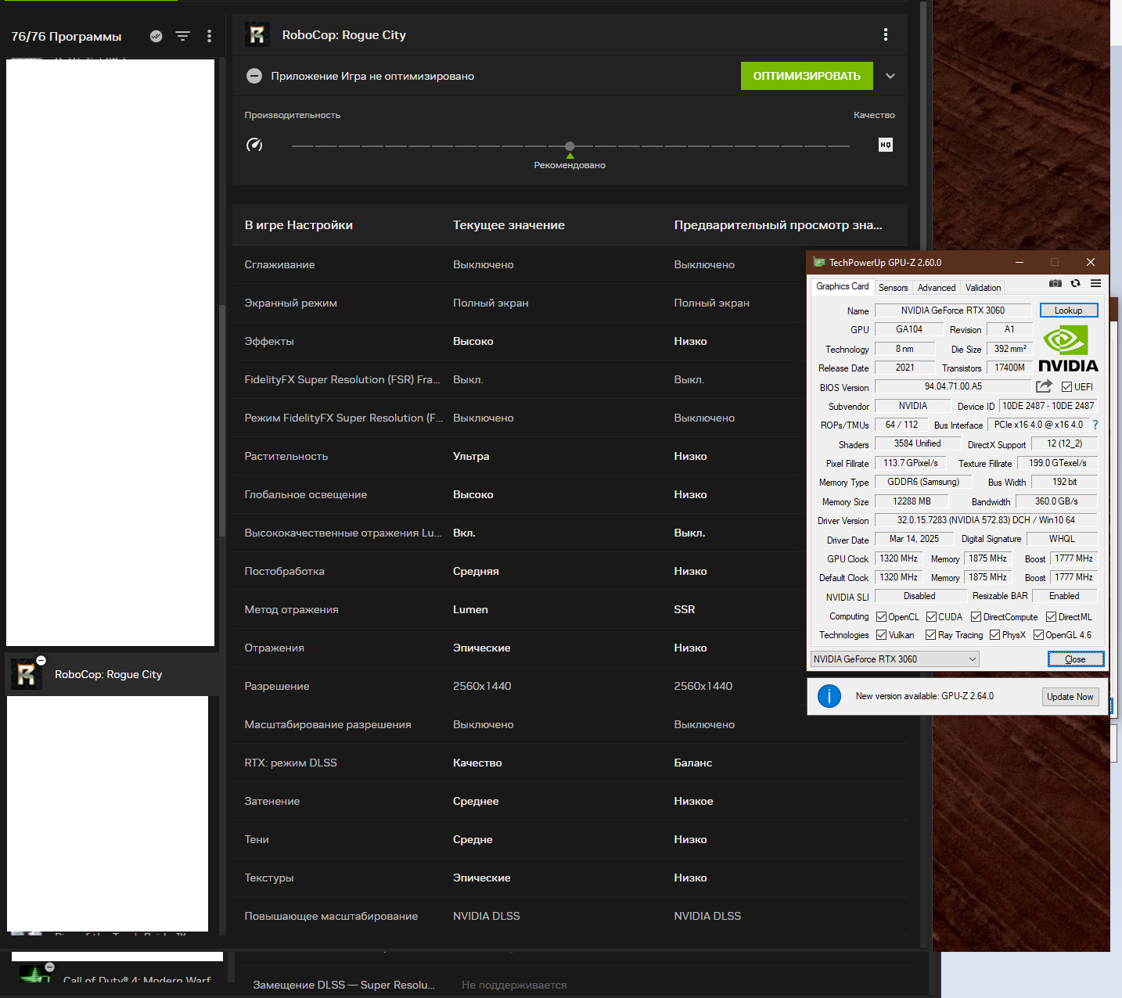Viewport: 1122px width, 998px height.
Task: Click the GPU-Z refresh icon
Action: [x=1076, y=283]
